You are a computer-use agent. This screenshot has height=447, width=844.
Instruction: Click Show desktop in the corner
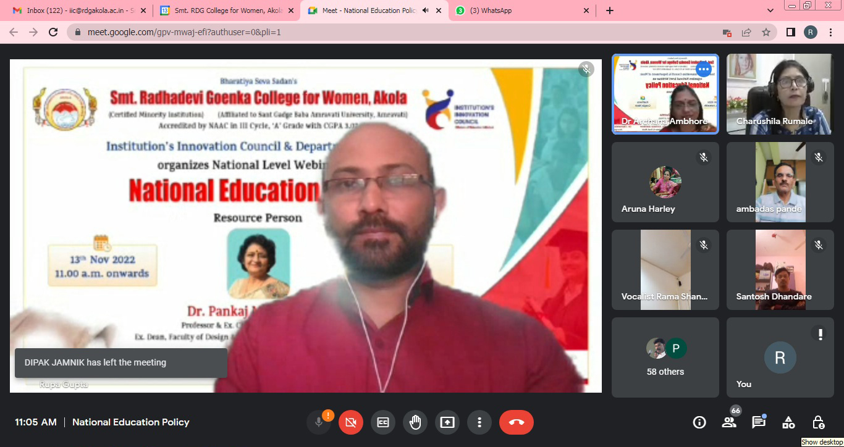point(822,442)
